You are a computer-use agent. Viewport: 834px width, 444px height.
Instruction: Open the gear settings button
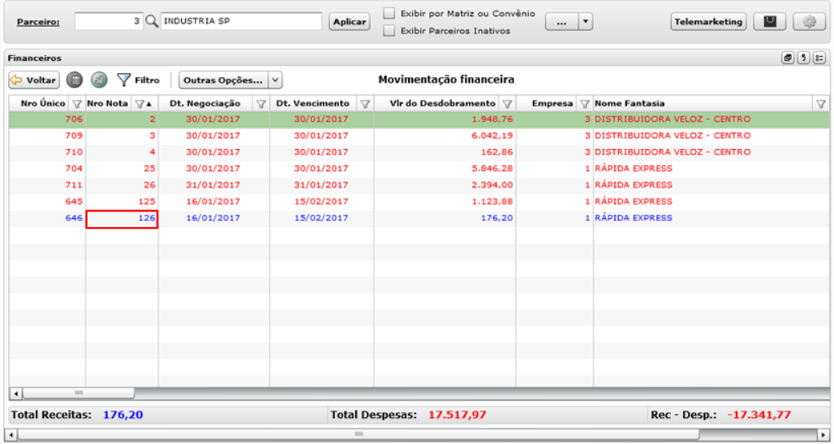[x=809, y=22]
